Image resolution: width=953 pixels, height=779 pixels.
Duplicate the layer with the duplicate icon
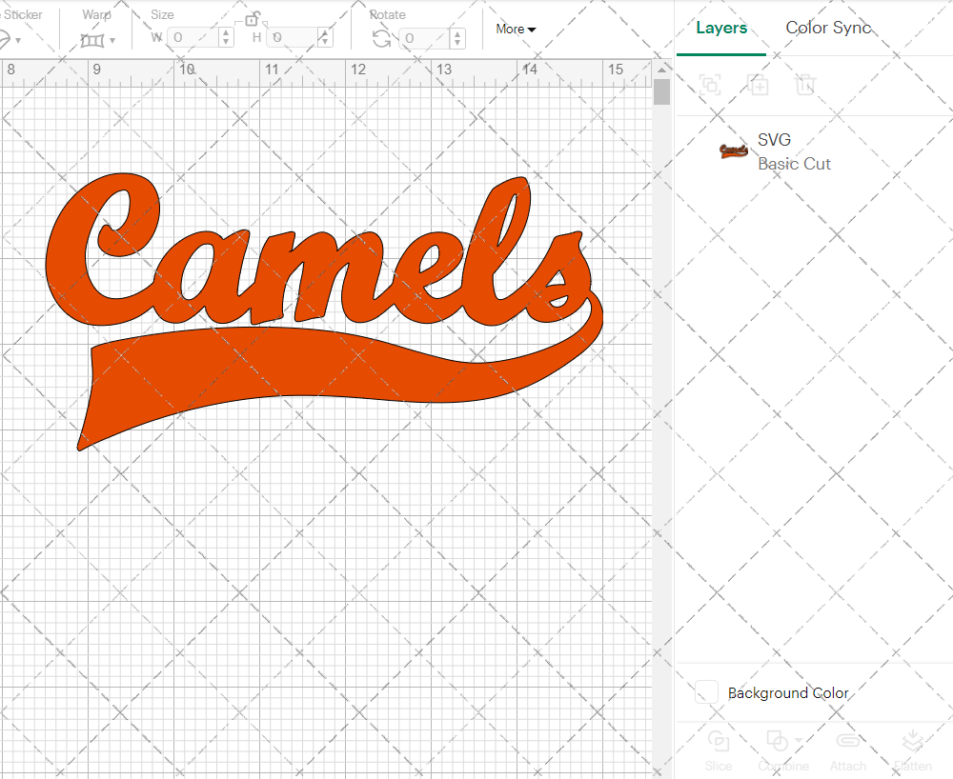coord(758,85)
